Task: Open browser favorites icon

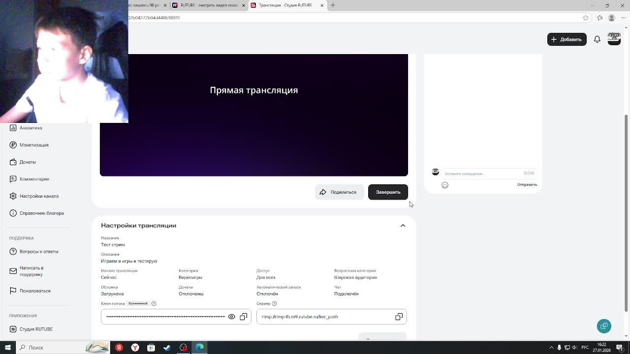Action: [x=599, y=18]
